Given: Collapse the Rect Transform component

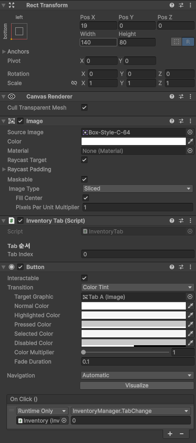Looking at the screenshot, I should (x=3, y=5).
